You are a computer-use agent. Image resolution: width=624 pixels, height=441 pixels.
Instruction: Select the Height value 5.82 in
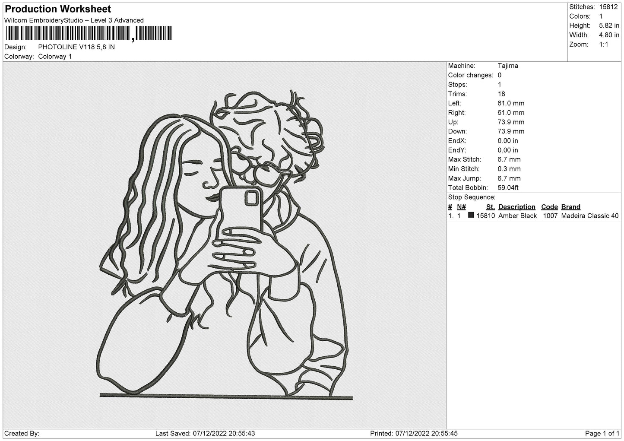[x=609, y=26]
